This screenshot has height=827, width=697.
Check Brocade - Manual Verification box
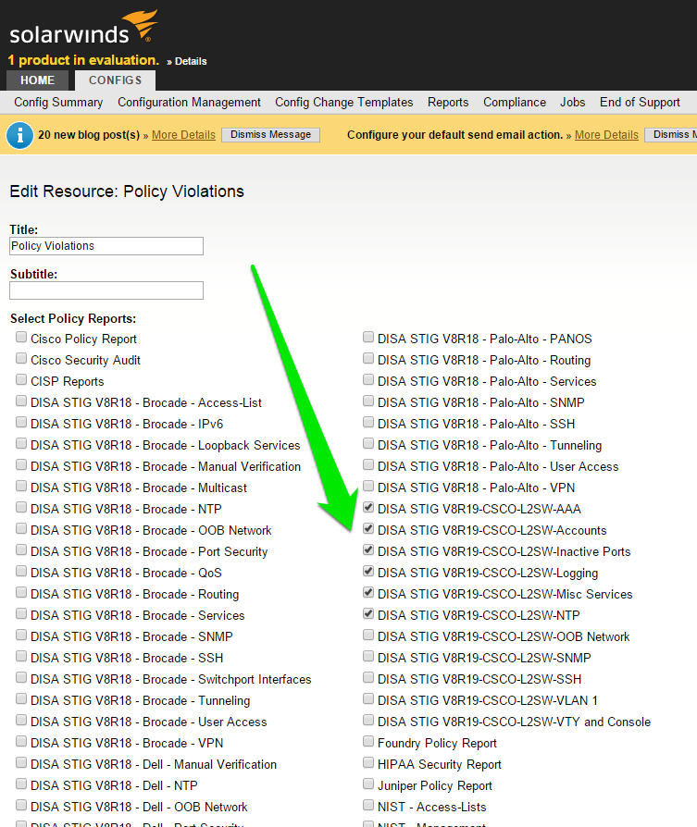point(21,464)
